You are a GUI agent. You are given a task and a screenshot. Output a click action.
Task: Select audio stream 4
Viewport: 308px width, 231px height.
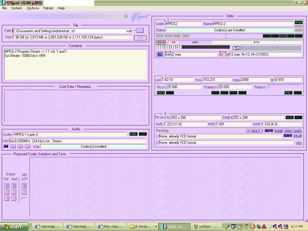[x=27, y=146]
